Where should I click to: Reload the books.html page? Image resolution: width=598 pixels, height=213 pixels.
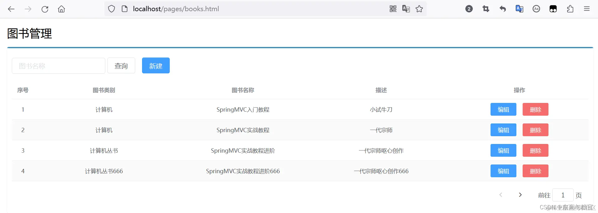pyautogui.click(x=45, y=9)
